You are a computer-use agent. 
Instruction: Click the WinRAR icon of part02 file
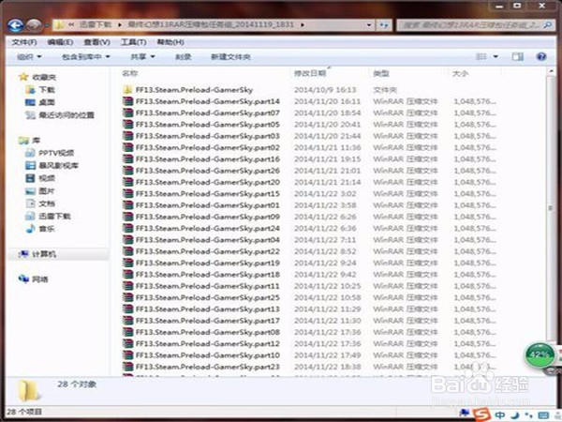[127, 147]
